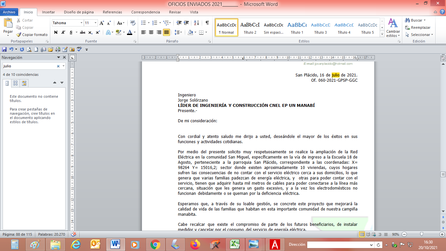Viewport: 446px width, 251px height.
Task: Apply center text alignment
Action: click(151, 32)
